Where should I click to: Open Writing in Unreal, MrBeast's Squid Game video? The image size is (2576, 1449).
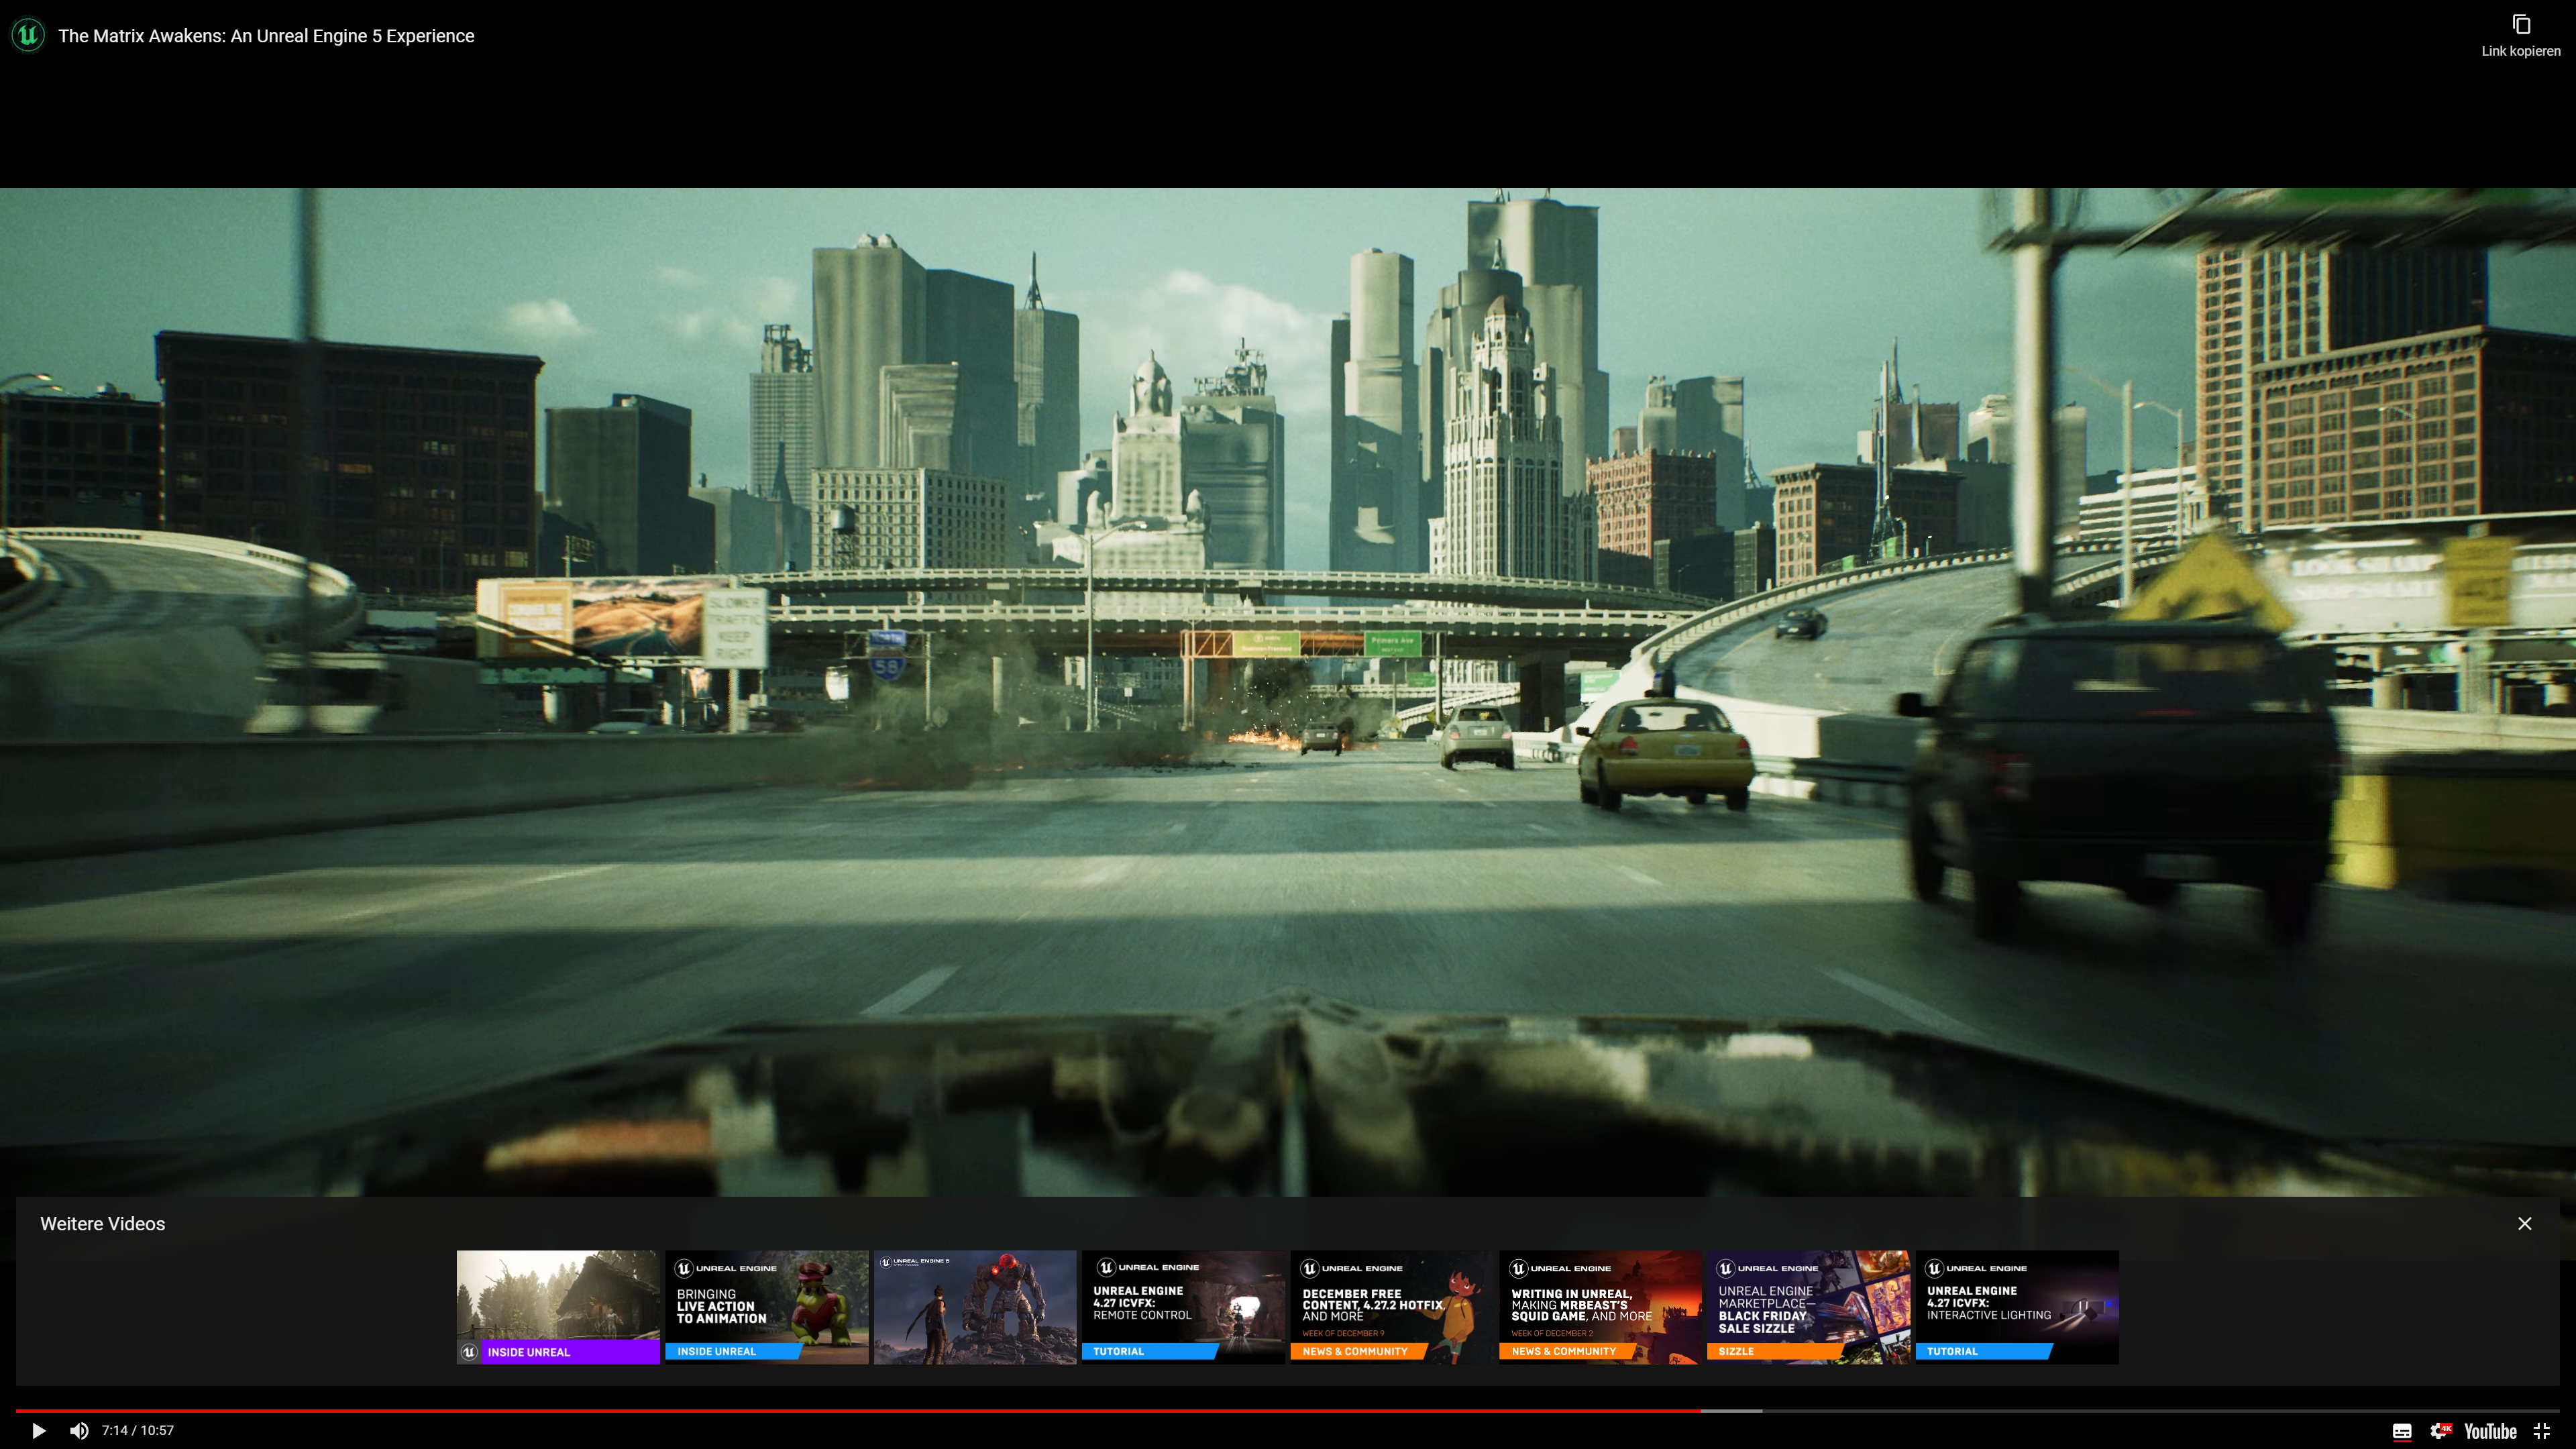pos(1599,1306)
